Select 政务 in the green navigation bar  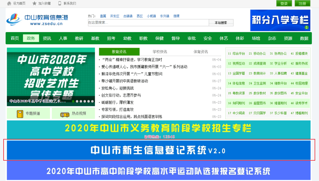click(x=31, y=38)
